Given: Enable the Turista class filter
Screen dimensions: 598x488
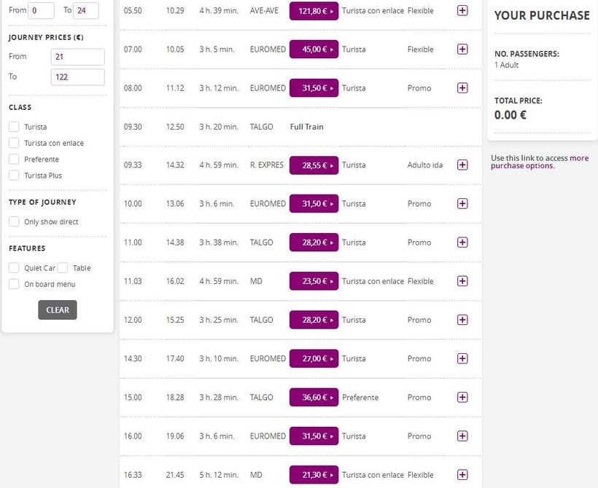Looking at the screenshot, I should [x=14, y=127].
